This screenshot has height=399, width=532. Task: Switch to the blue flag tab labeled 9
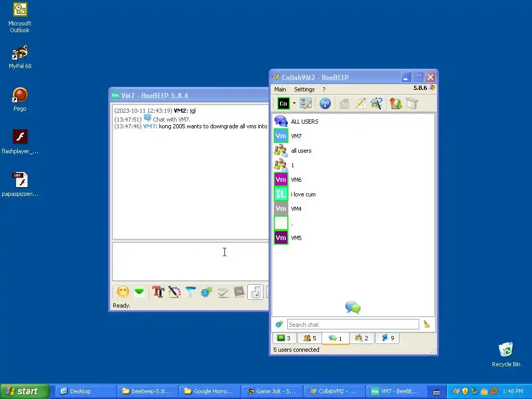pyautogui.click(x=388, y=338)
